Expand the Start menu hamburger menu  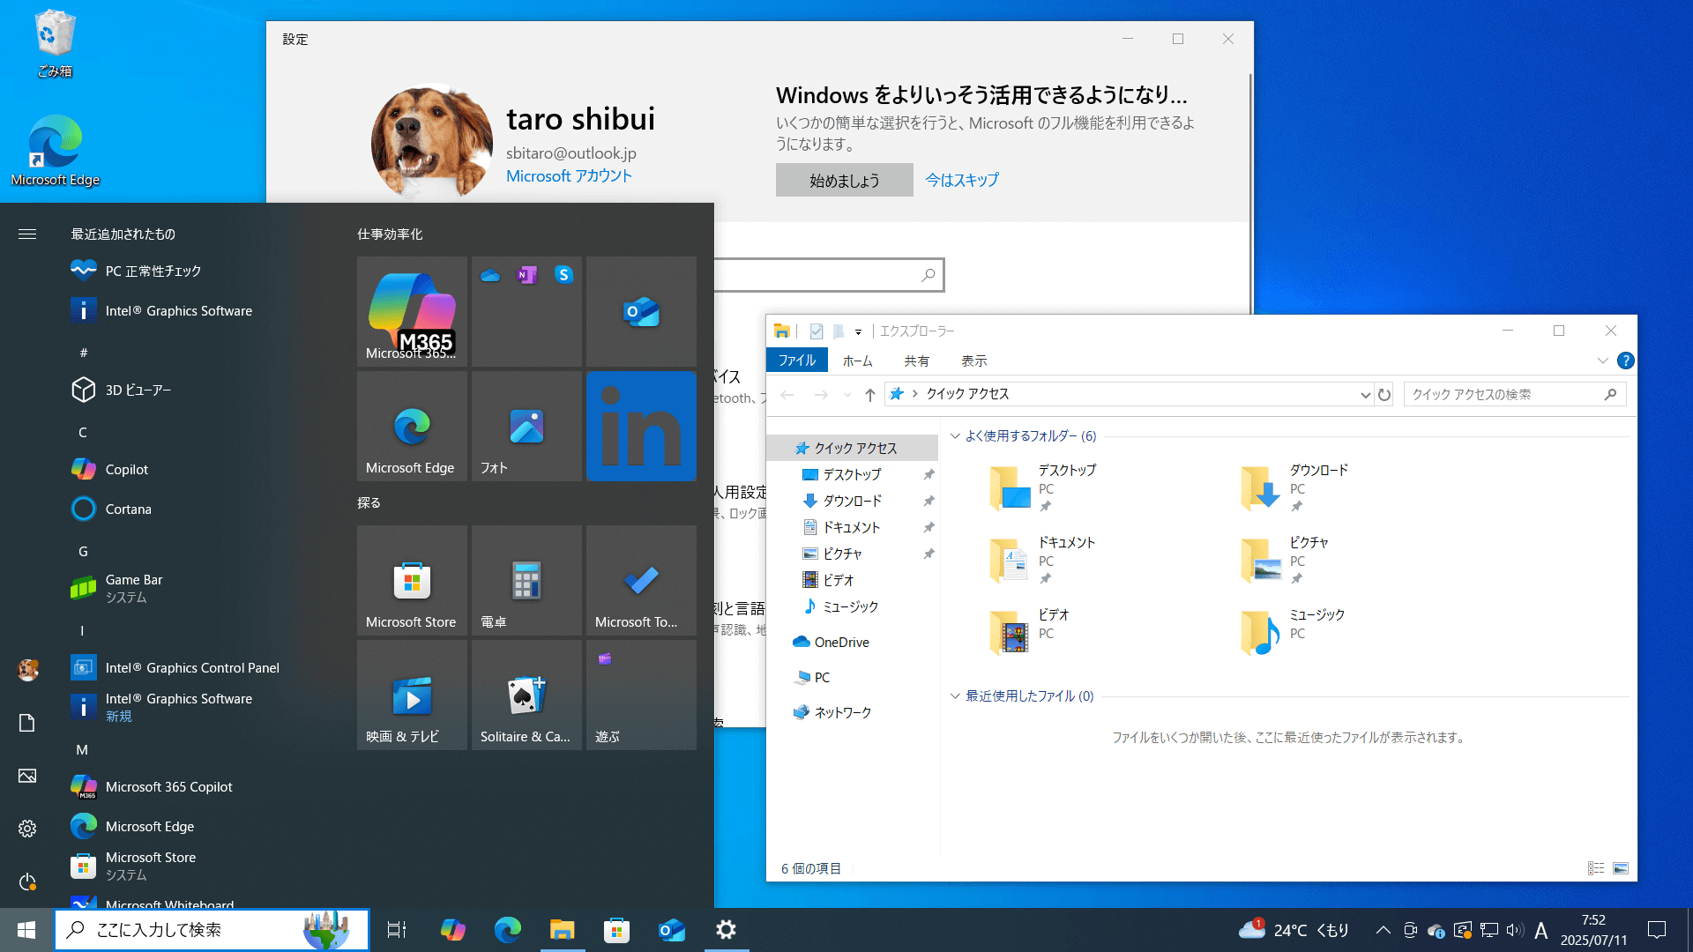click(x=27, y=234)
